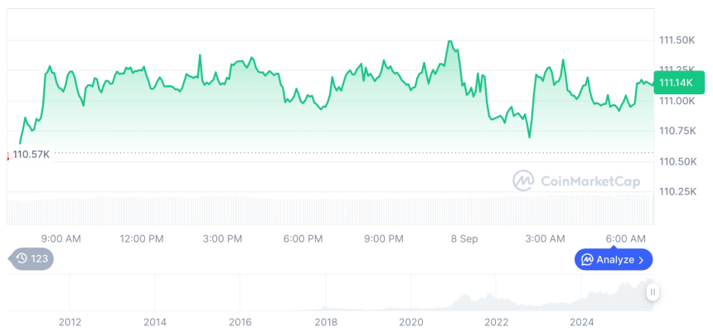
Task: Expand Analyze using its right chevron
Action: (642, 260)
